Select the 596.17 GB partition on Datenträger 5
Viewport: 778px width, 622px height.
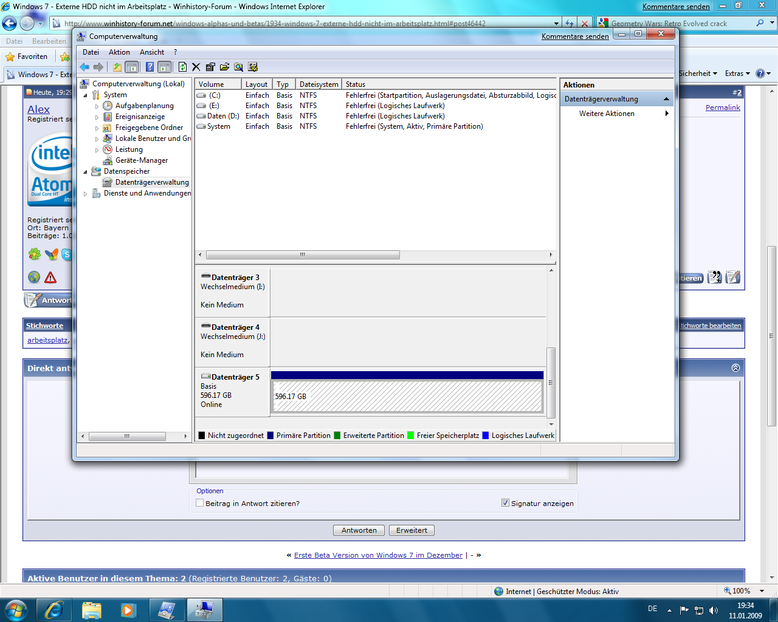407,396
